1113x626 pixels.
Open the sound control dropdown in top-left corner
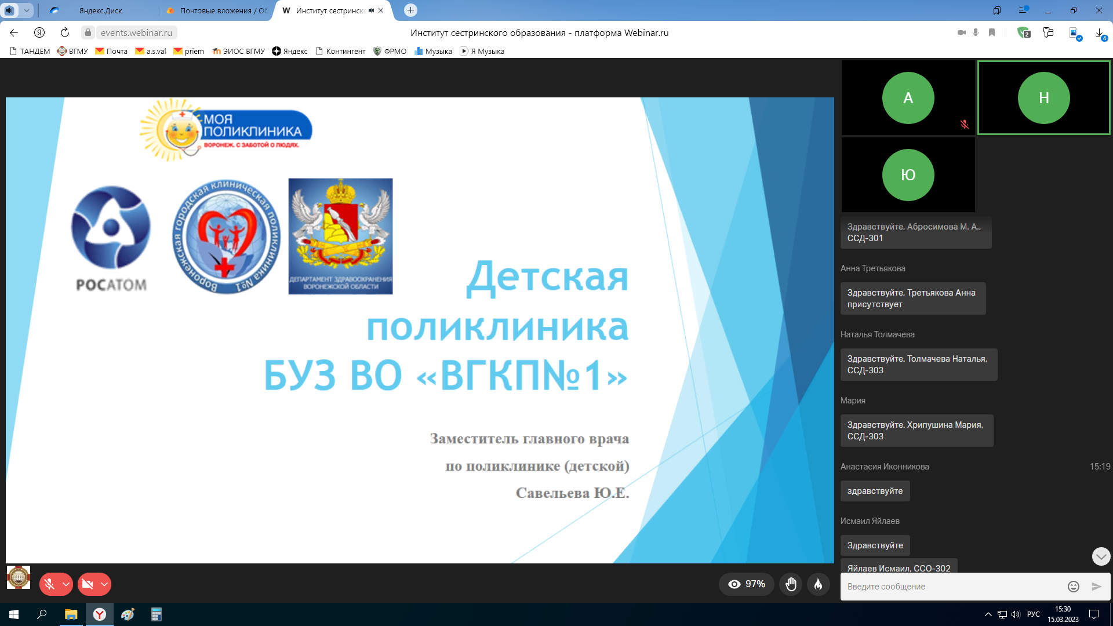tap(26, 10)
